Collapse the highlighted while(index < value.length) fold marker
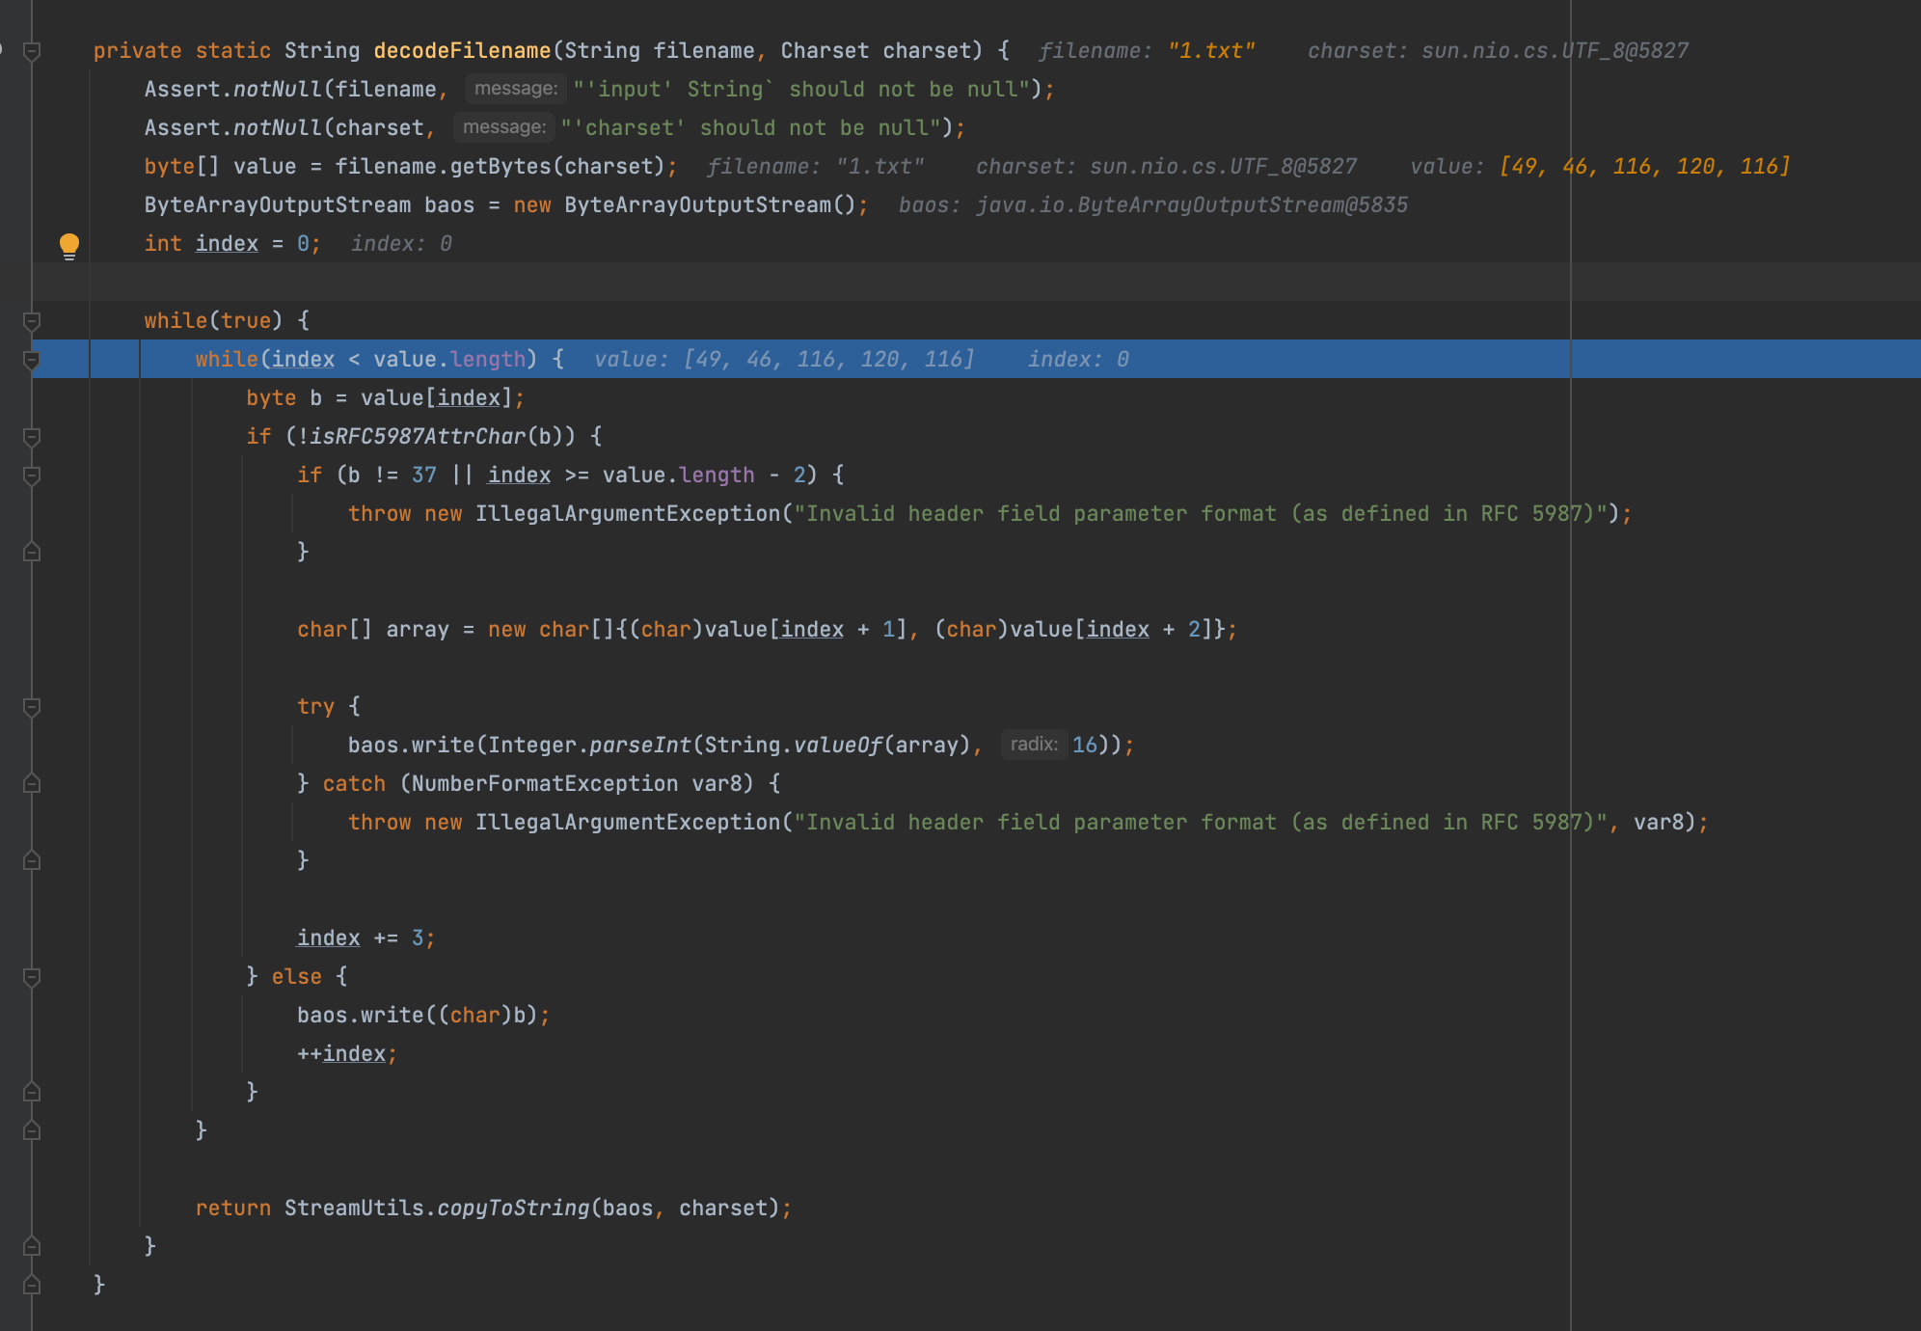Screen dimensions: 1921x1331 coord(32,360)
